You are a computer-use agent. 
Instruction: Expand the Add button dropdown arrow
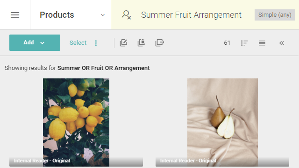pyautogui.click(x=43, y=43)
